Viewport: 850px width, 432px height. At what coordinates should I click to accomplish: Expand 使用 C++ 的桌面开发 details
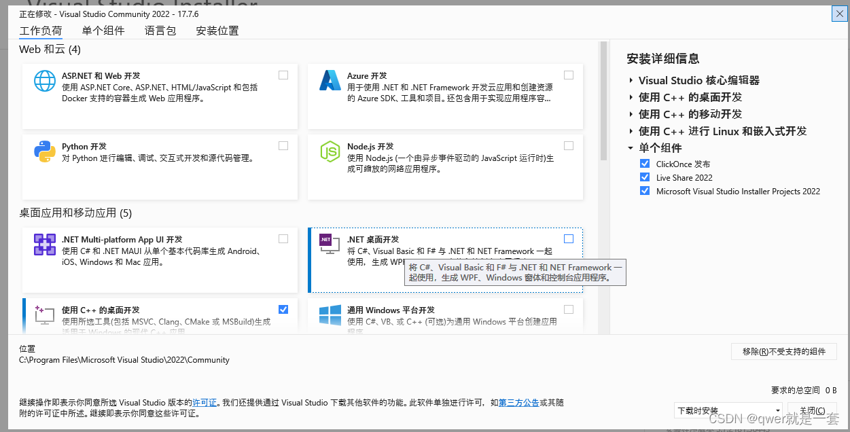click(631, 97)
